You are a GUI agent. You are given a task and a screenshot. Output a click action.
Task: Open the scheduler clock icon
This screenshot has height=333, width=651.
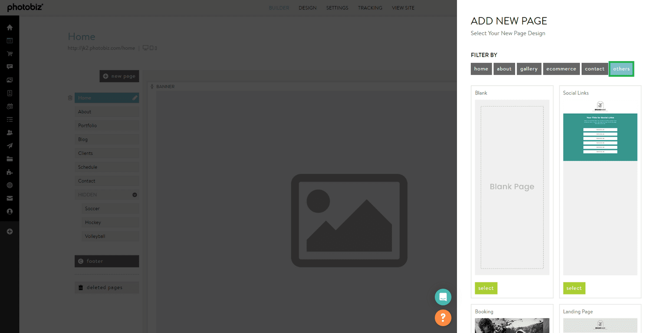(x=10, y=106)
